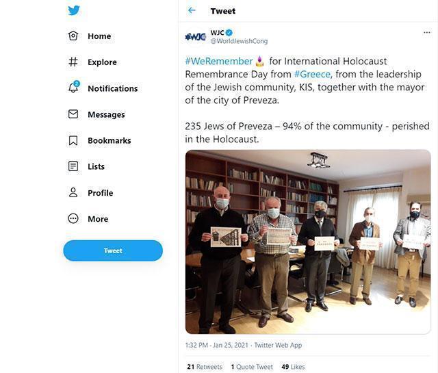This screenshot has width=438, height=373.
Task: Follow the #Greece hashtag link
Action: [311, 75]
